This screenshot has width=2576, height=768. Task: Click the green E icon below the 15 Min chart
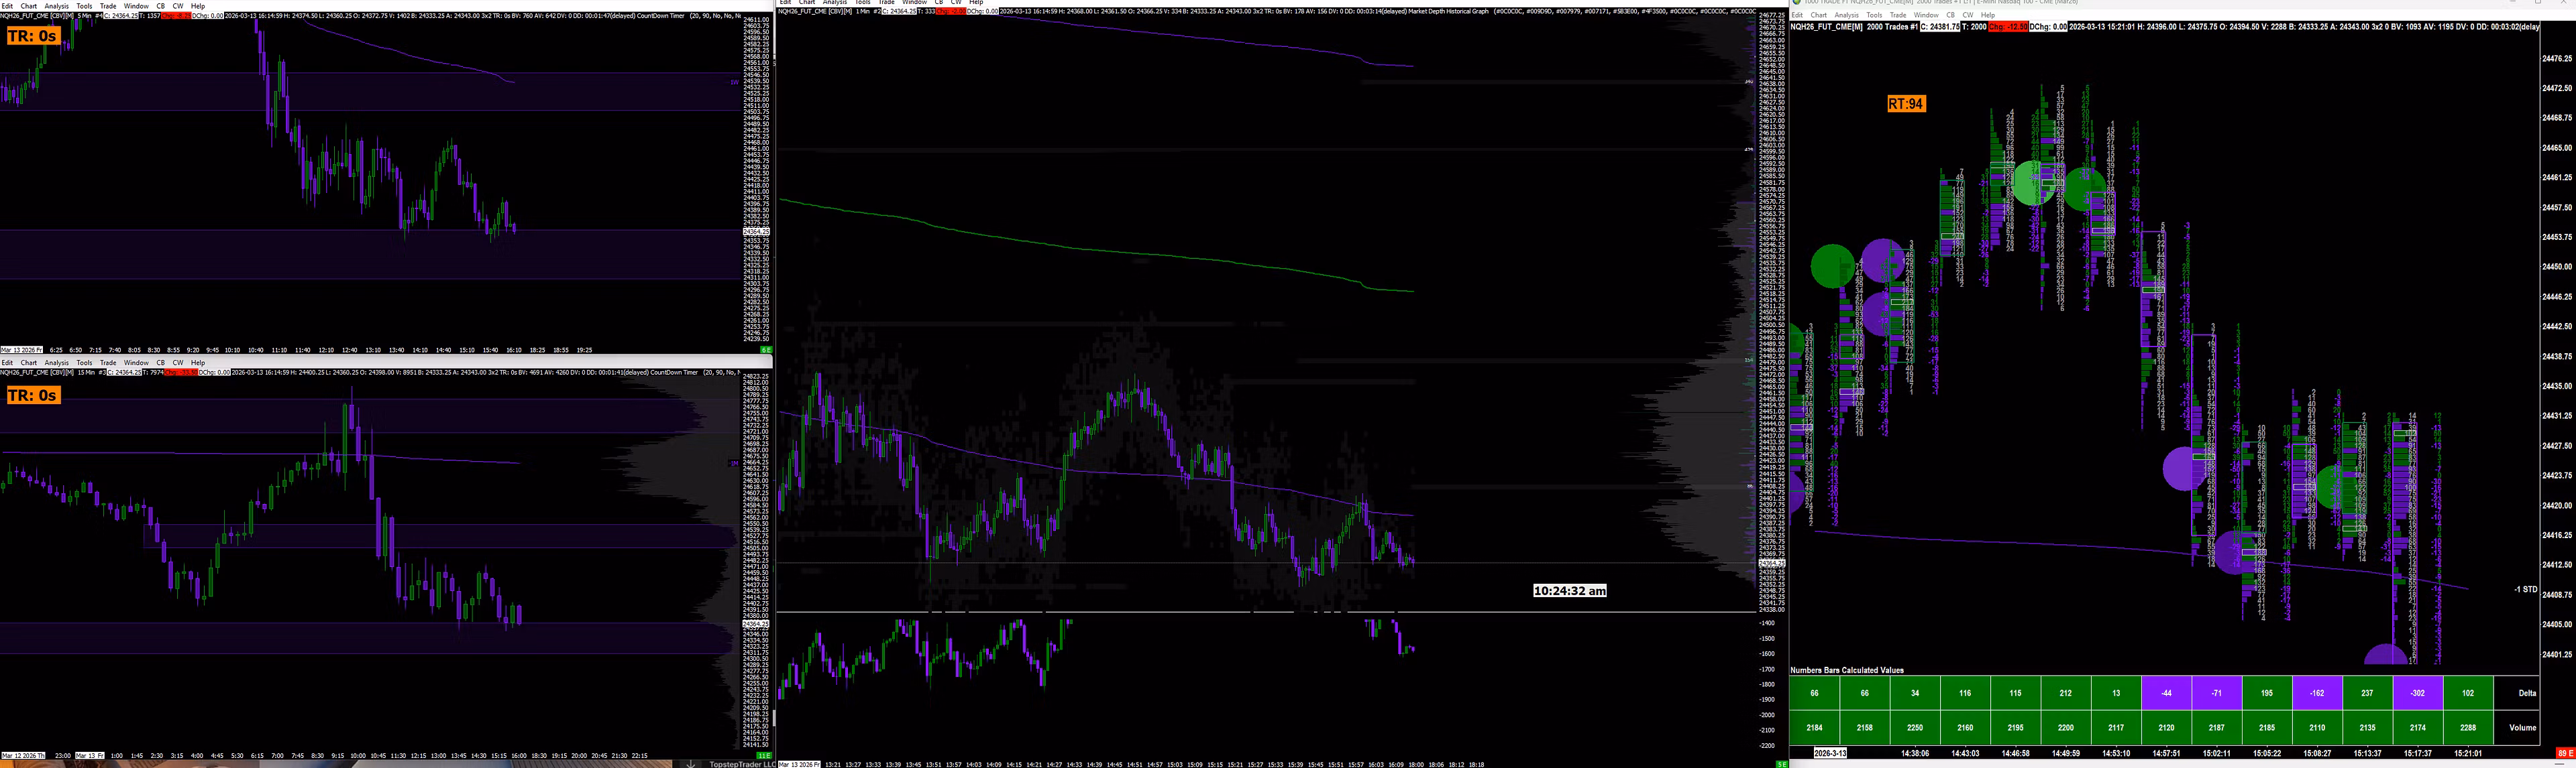point(764,755)
